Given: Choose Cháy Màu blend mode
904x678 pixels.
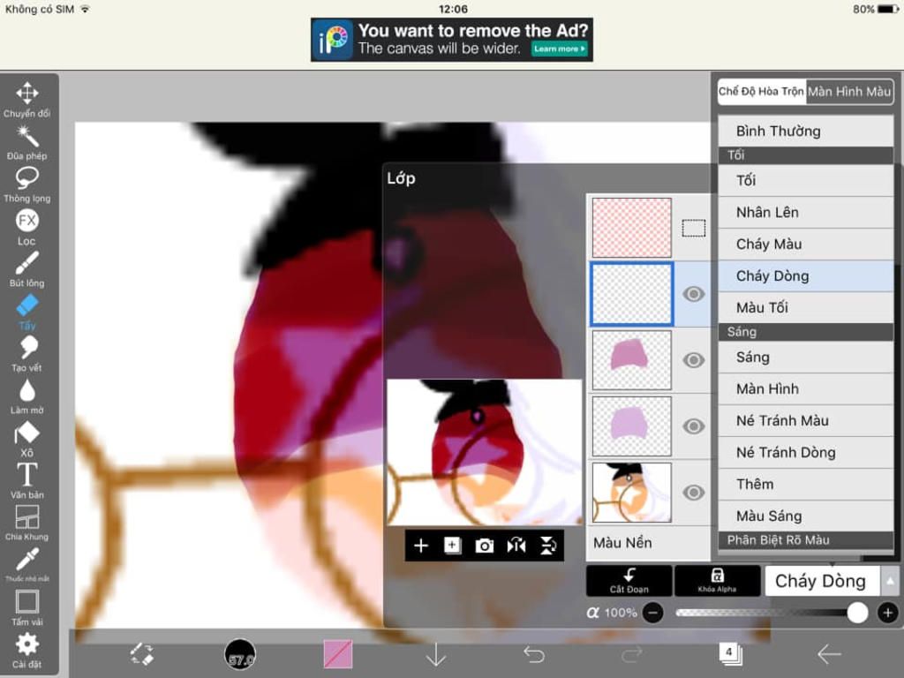Looking at the screenshot, I should click(x=806, y=244).
